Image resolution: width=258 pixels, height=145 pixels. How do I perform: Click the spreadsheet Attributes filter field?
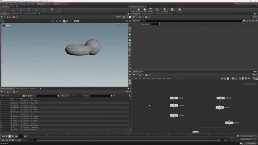pyautogui.click(x=100, y=96)
